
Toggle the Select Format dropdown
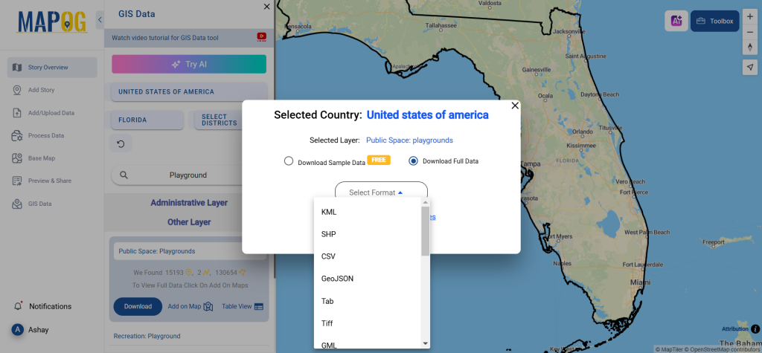[x=381, y=191]
